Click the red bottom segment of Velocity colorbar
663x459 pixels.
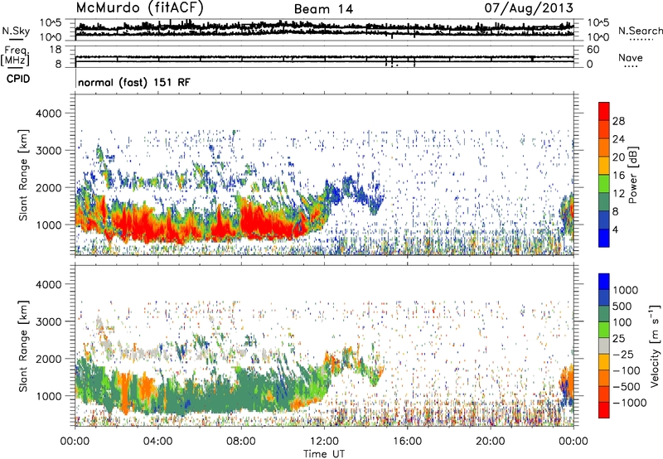point(604,410)
